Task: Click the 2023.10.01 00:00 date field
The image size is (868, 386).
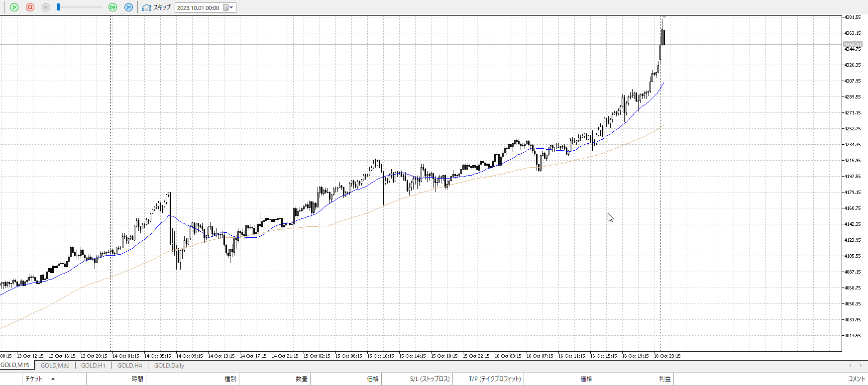Action: click(198, 8)
